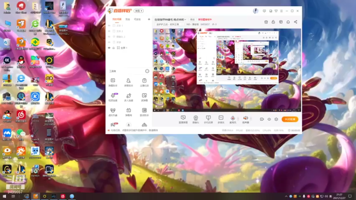Image resolution: width=356 pixels, height=200 pixels.
Task: Switch to the second scene tab
Action: [x=128, y=20]
